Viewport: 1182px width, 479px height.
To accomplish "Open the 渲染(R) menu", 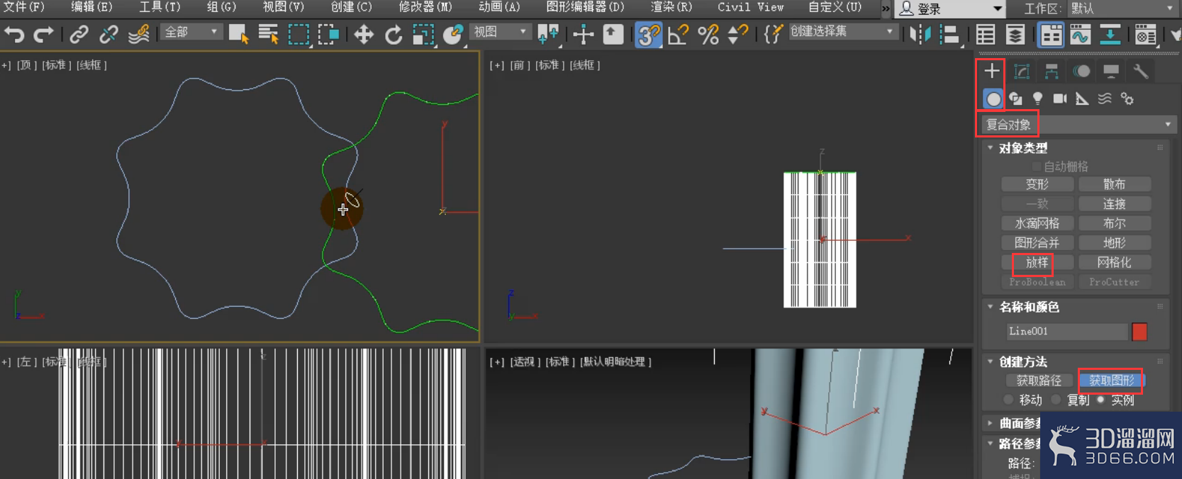I will [x=671, y=7].
